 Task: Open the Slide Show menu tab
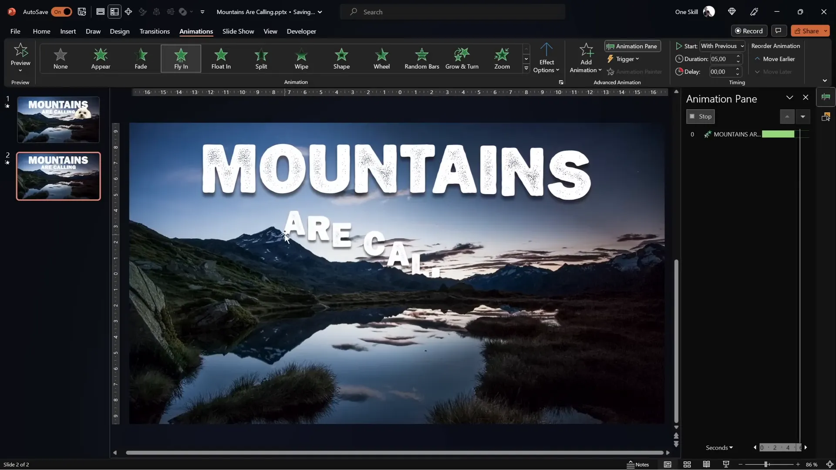pos(238,31)
